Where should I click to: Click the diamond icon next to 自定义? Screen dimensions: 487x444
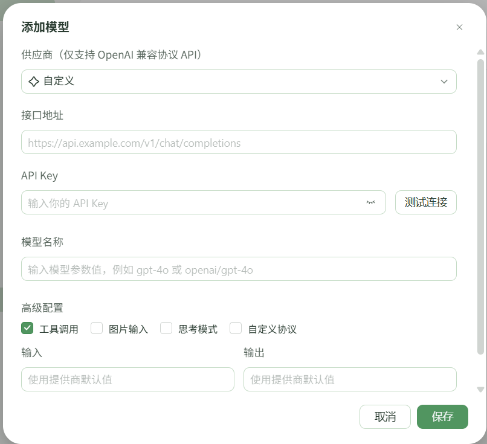34,82
